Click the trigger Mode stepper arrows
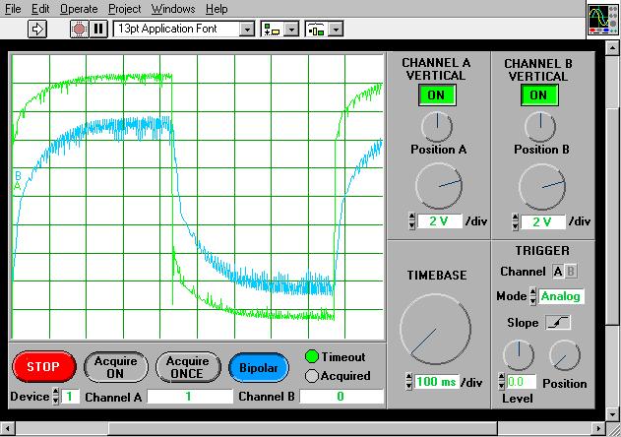The image size is (621, 437). 533,296
